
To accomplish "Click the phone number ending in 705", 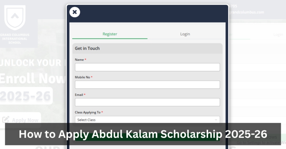I will coord(233,6).
